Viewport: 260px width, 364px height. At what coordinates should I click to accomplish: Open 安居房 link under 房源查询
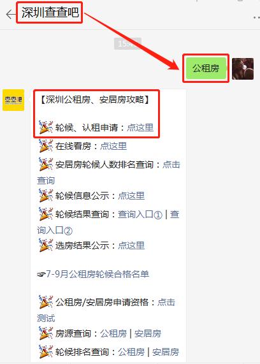coord(148,333)
